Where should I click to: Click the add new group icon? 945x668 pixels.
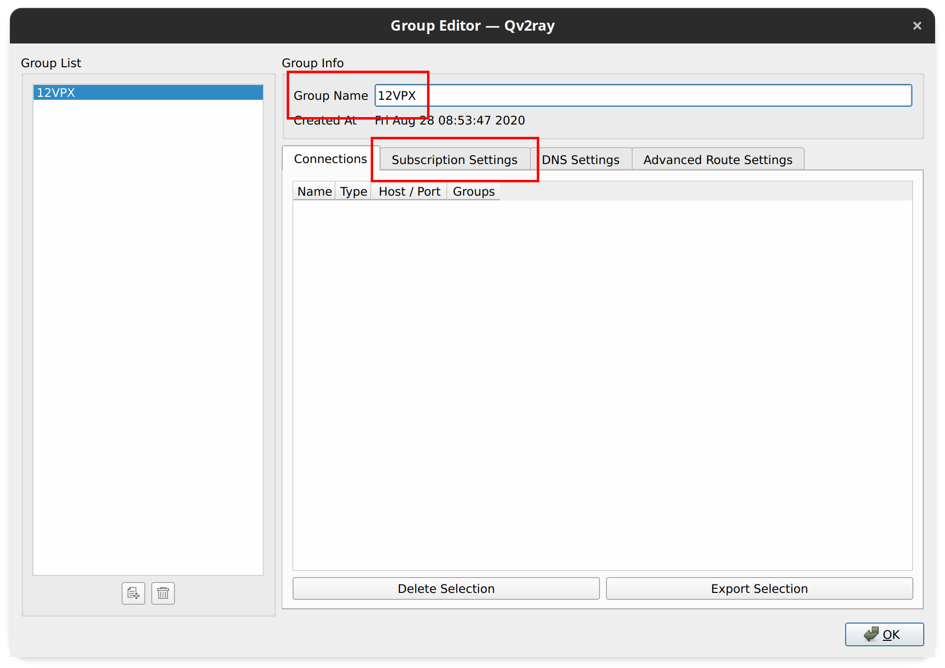point(133,593)
